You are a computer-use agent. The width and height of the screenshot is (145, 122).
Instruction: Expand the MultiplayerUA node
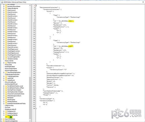(4, 111)
